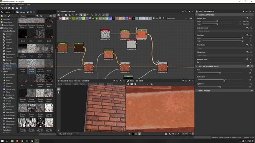Click the magnifier search icon in graph toolbar
Screen dimensions: 255x143
(x=73, y=15)
